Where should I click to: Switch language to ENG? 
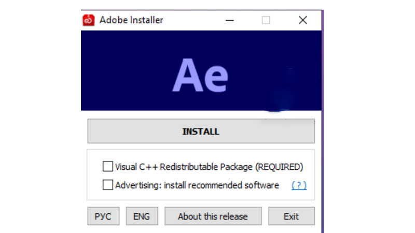142,216
